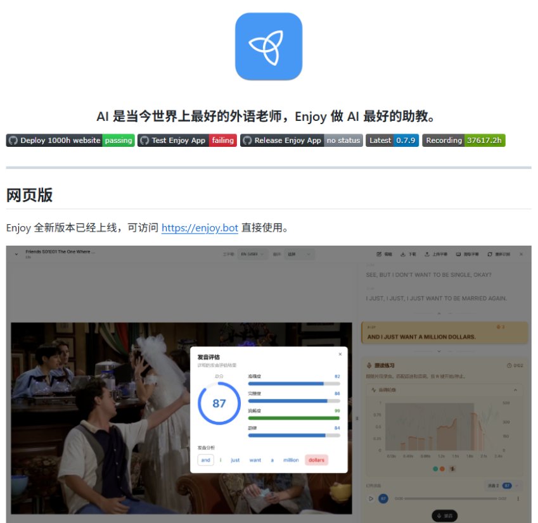Click the microphone icon of shadowing practice

click(x=369, y=366)
